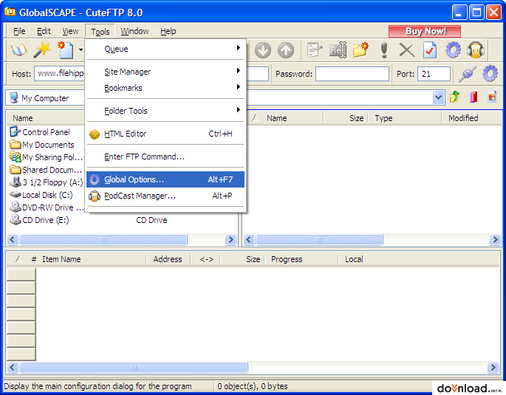The image size is (506, 395).
Task: Click into the Port field
Action: click(434, 74)
